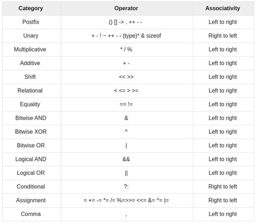The height and width of the screenshot is (223, 256).
Task: Click the Assignment operators cell
Action: point(126,200)
